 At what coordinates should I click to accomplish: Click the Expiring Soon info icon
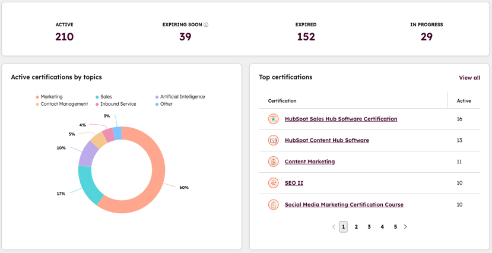(x=206, y=25)
